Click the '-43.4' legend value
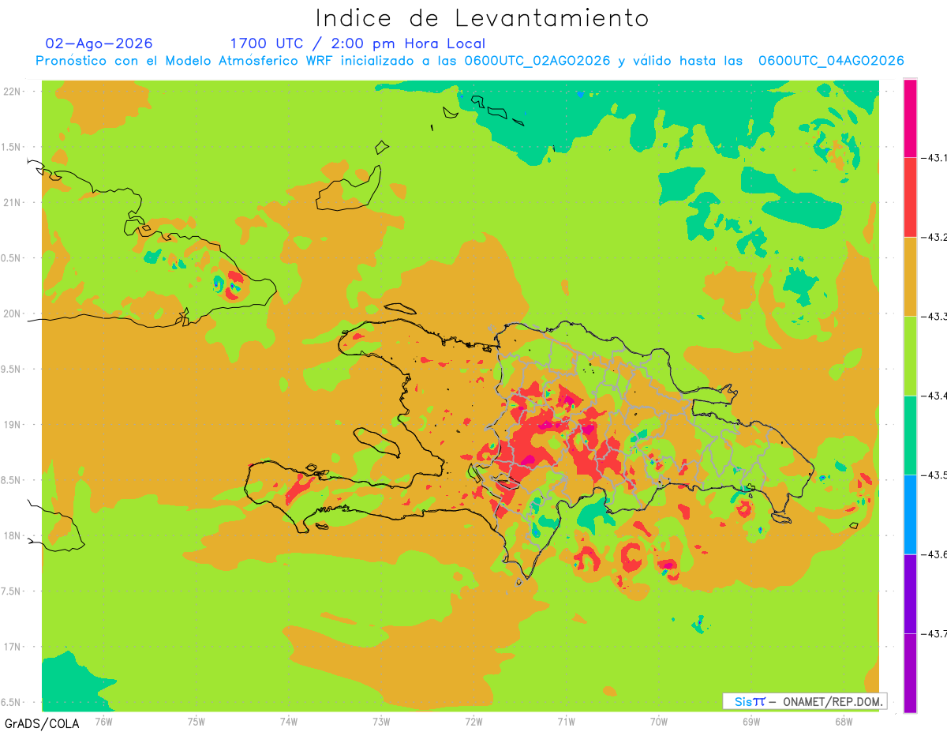Viewport: 947px width, 732px height. pos(934,396)
